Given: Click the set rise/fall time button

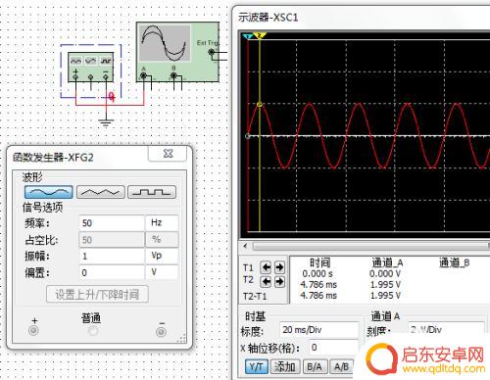Looking at the screenshot, I should (97, 295).
